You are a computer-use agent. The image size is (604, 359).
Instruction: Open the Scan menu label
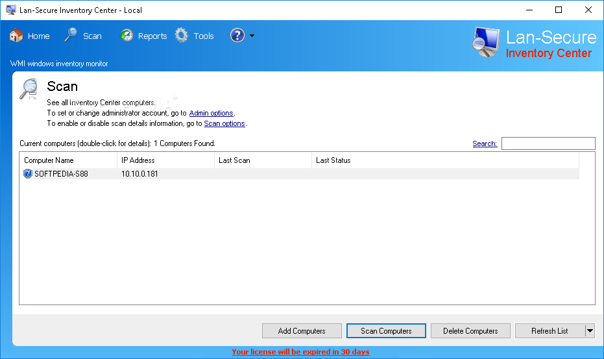[x=92, y=36]
